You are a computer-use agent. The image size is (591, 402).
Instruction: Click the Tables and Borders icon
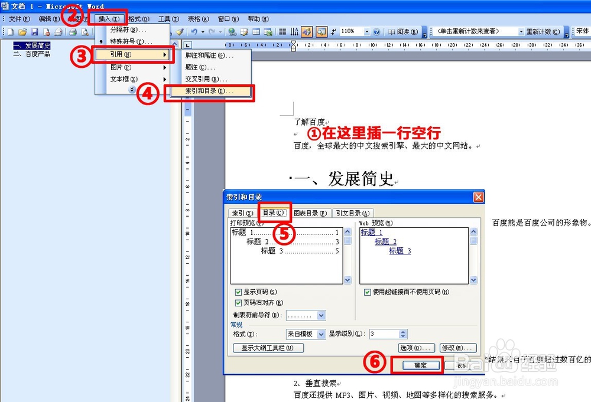[244, 32]
